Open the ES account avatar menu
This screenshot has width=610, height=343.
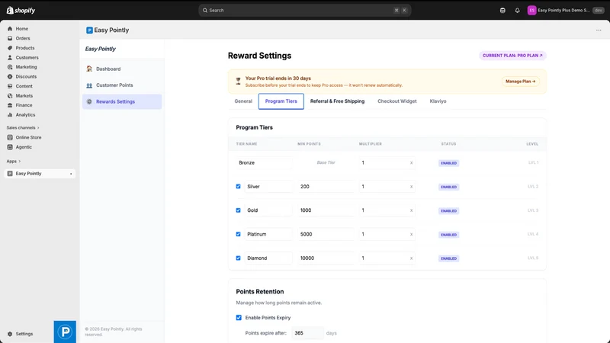tap(531, 11)
